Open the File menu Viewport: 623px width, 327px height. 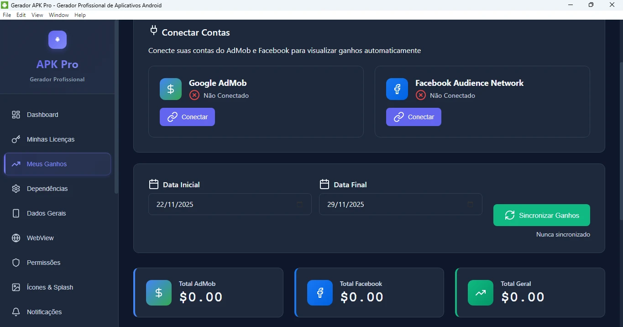[7, 15]
